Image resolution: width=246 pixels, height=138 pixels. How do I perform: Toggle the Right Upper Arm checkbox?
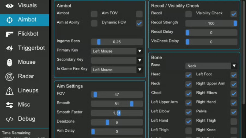pyautogui.click(x=234, y=84)
